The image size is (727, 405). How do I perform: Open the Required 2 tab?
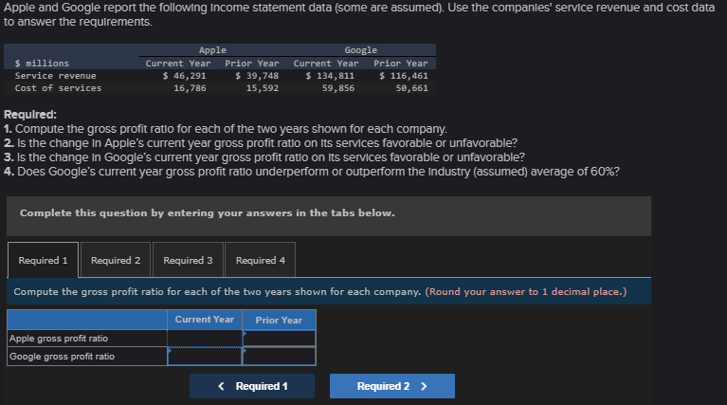116,260
